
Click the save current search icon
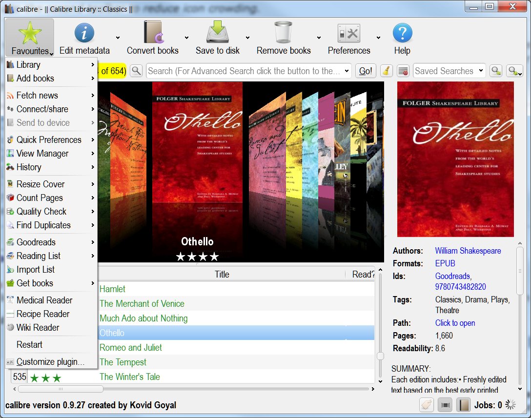coord(514,71)
